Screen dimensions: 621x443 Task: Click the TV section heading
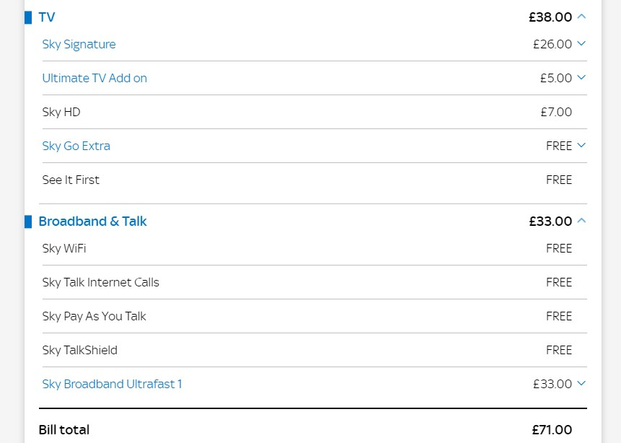tap(47, 17)
